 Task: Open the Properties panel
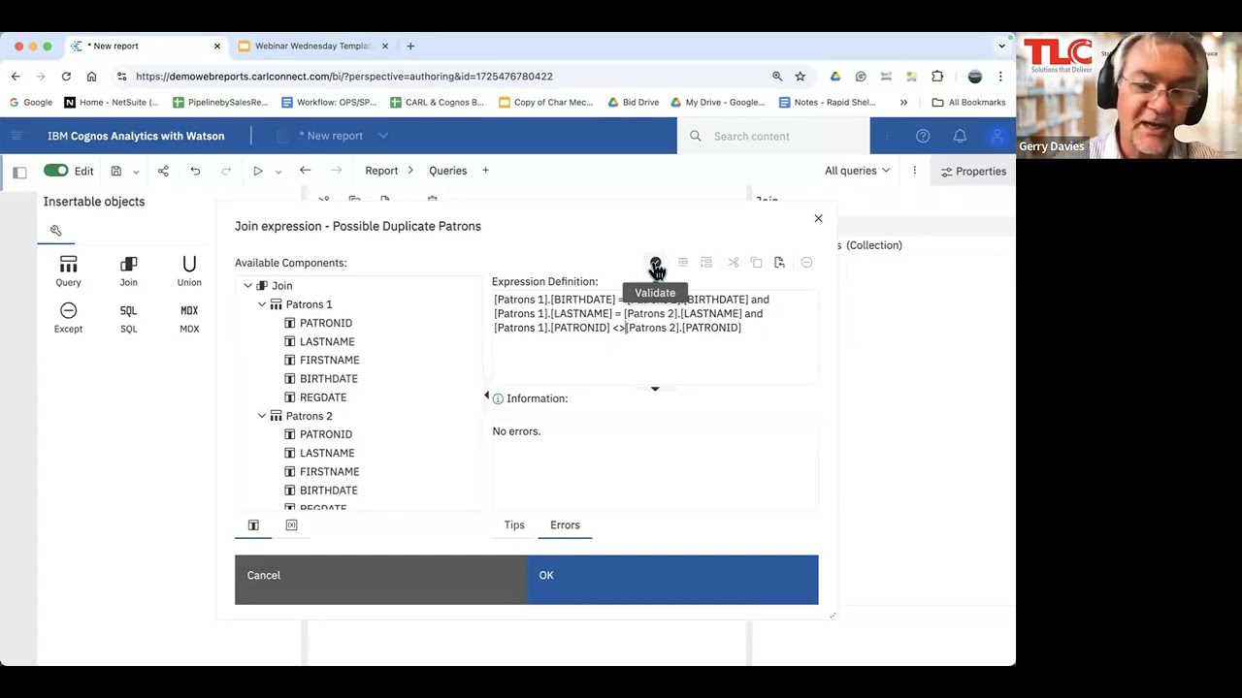click(973, 172)
